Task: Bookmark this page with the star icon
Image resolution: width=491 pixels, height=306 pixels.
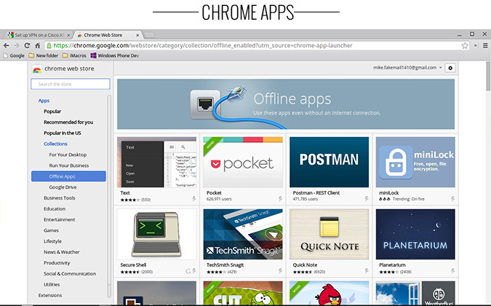Action: 465,45
